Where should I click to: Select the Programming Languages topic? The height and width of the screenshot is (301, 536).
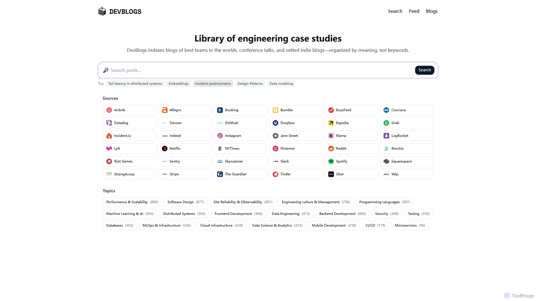click(x=384, y=202)
